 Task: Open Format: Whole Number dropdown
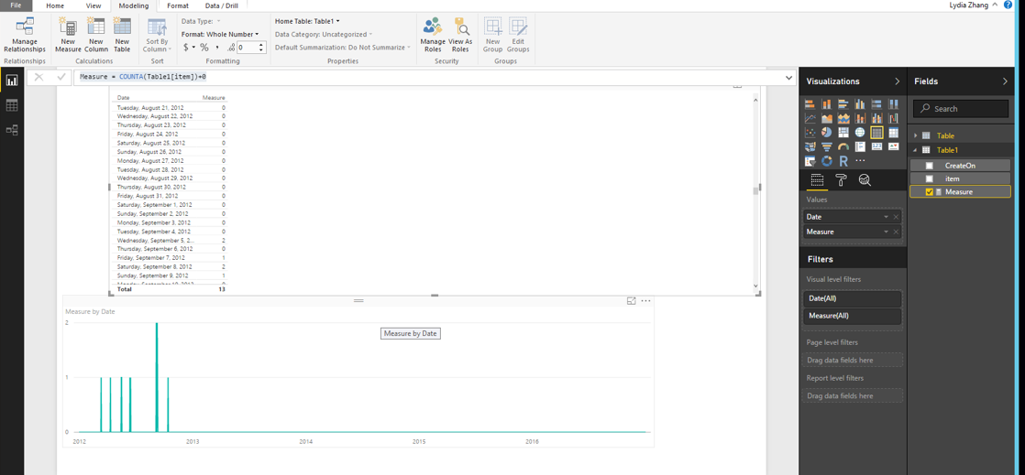coord(220,34)
